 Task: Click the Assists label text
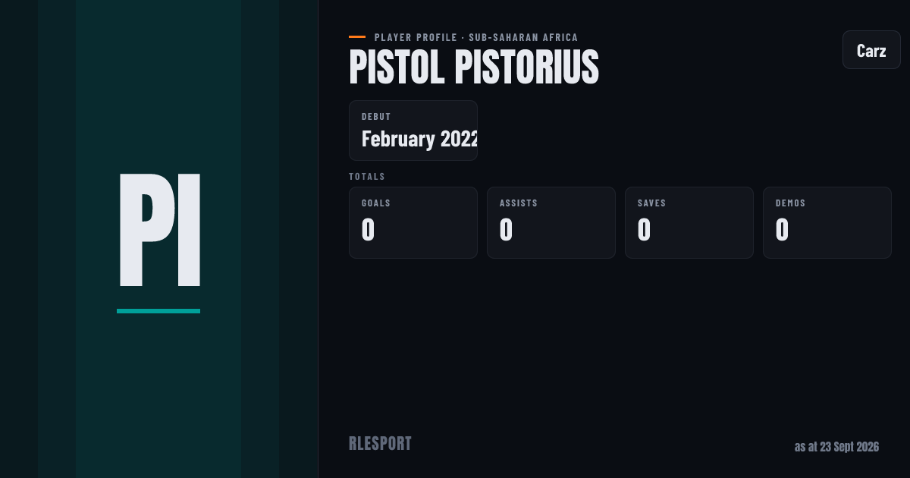pos(519,203)
